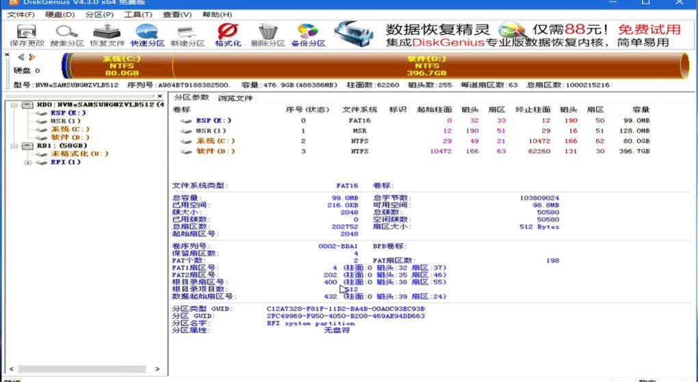Select 未格式化(U:) in the disk tree
Screen dimensions: 698x382
tap(79, 154)
